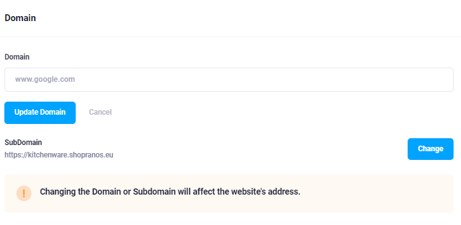Click 'Changing the Domain' at warning start
Screen dimensions: 461x225
(80, 192)
